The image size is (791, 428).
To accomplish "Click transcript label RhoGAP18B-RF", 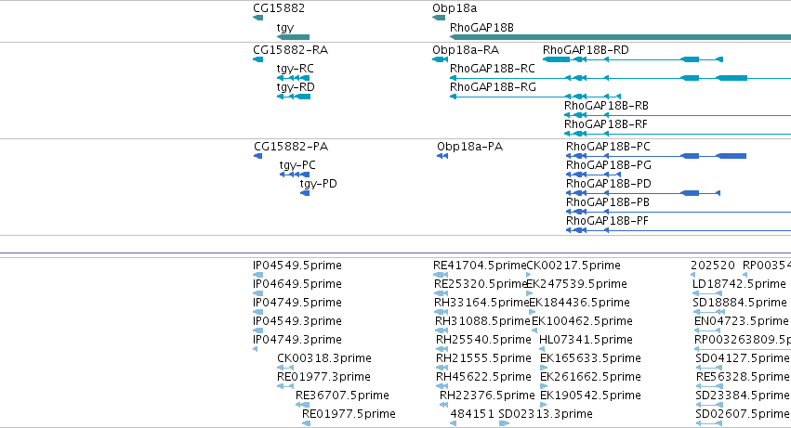I will pos(606,124).
